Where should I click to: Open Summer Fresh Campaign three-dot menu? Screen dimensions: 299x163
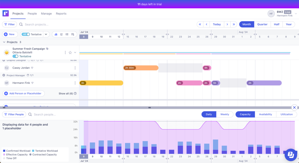pyautogui.click(x=65, y=52)
